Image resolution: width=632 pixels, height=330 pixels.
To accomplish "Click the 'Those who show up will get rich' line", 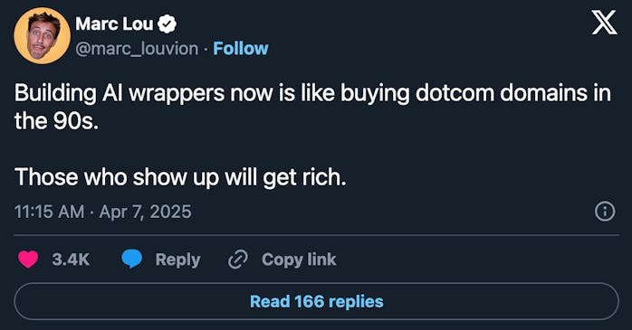I will tap(180, 177).
